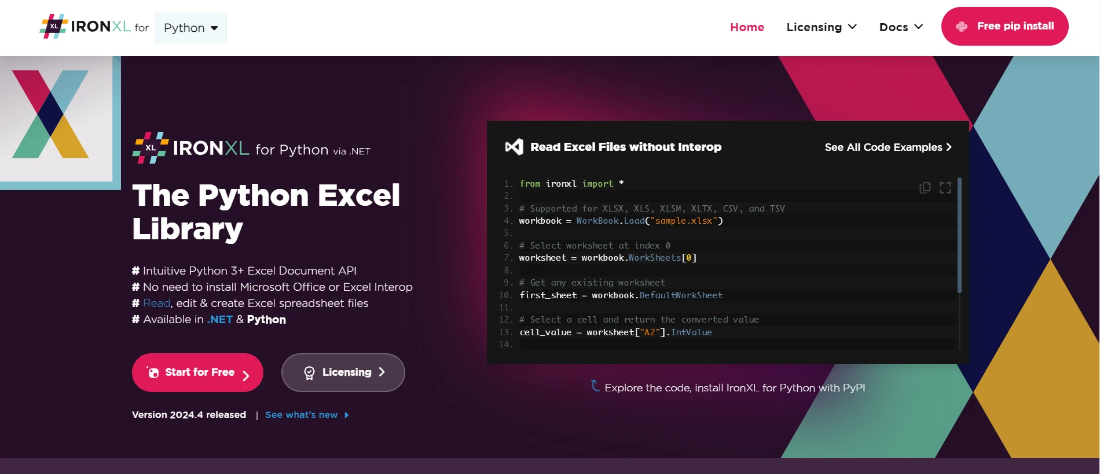
Task: Copy the code sample using the copy icon
Action: point(925,188)
